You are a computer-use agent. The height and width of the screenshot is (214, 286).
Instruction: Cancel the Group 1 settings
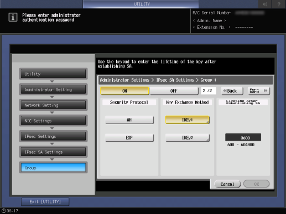(227, 184)
